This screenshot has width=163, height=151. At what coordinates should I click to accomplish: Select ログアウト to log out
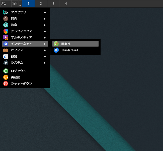tap(25, 71)
